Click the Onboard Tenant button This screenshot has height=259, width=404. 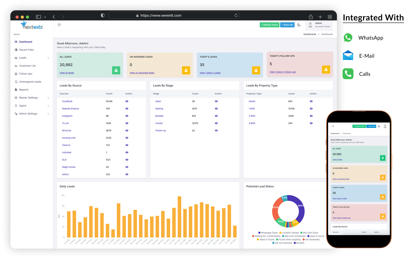[x=270, y=25]
